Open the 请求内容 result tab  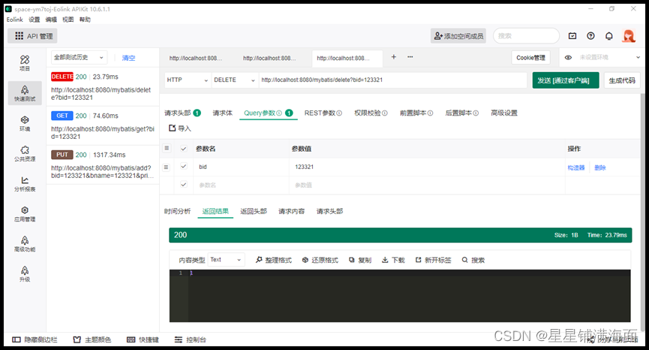click(x=291, y=211)
